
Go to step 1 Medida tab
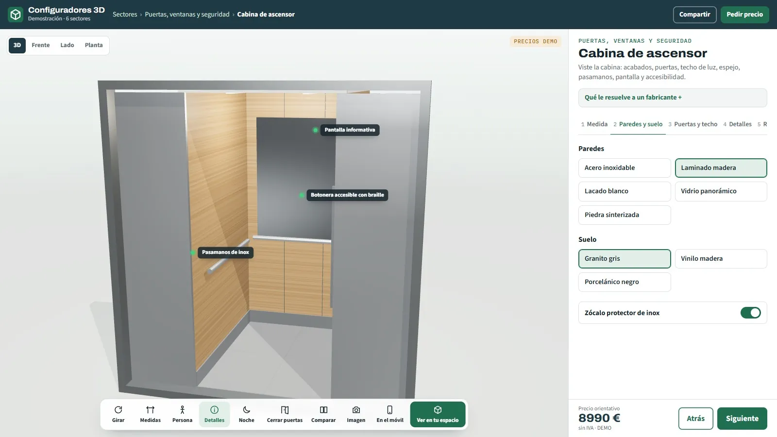pyautogui.click(x=594, y=124)
